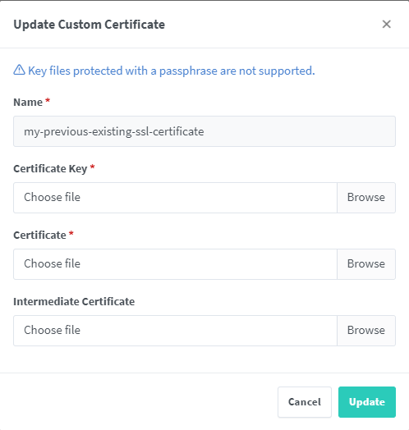The width and height of the screenshot is (409, 430).
Task: Open the Intermediate Certificate Choose file field
Action: click(x=175, y=331)
